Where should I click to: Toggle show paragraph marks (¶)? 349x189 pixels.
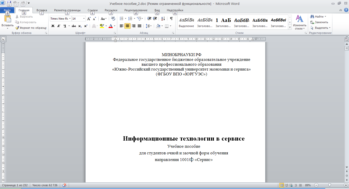point(171,19)
